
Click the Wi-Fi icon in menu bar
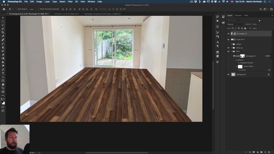coord(223,2)
